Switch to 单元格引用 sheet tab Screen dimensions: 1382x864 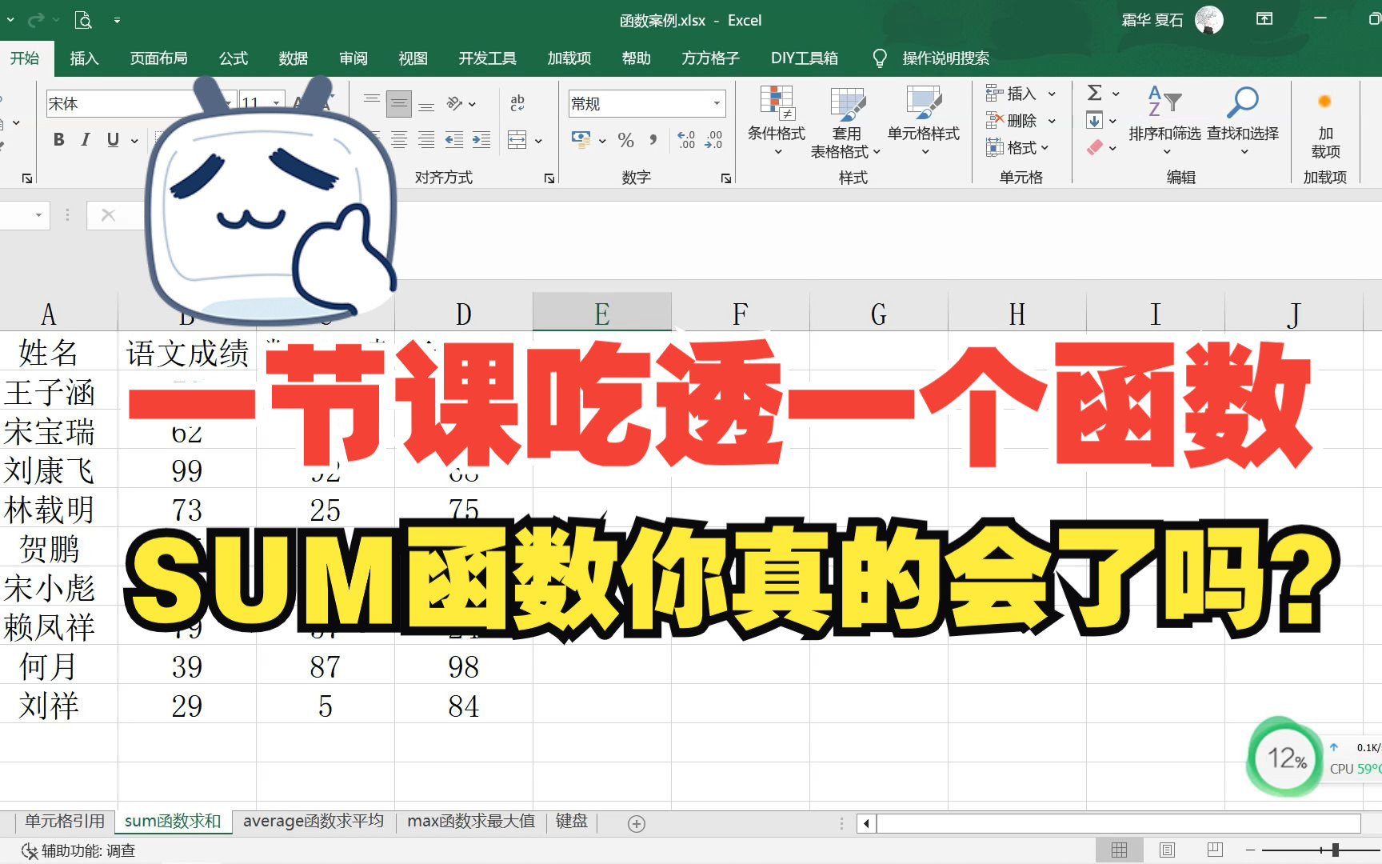[65, 822]
